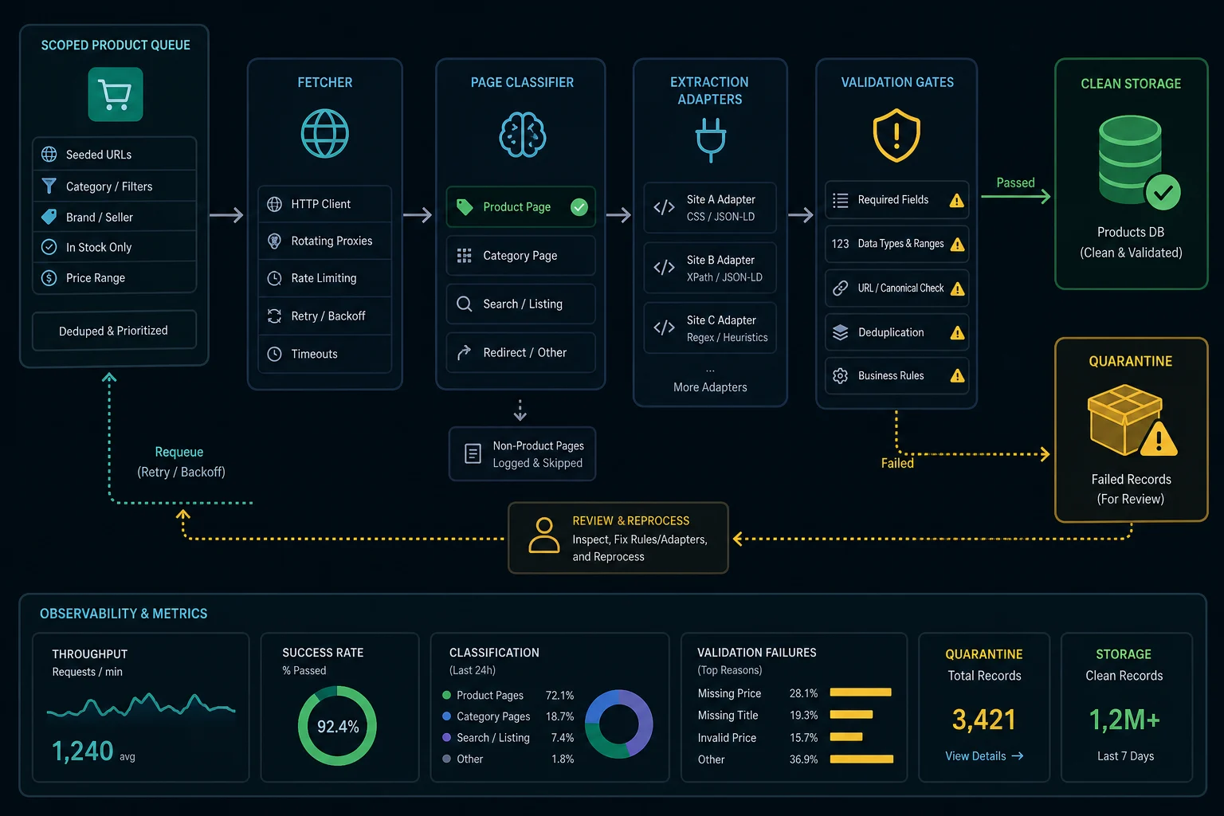Select the HTTP Client row

click(324, 204)
